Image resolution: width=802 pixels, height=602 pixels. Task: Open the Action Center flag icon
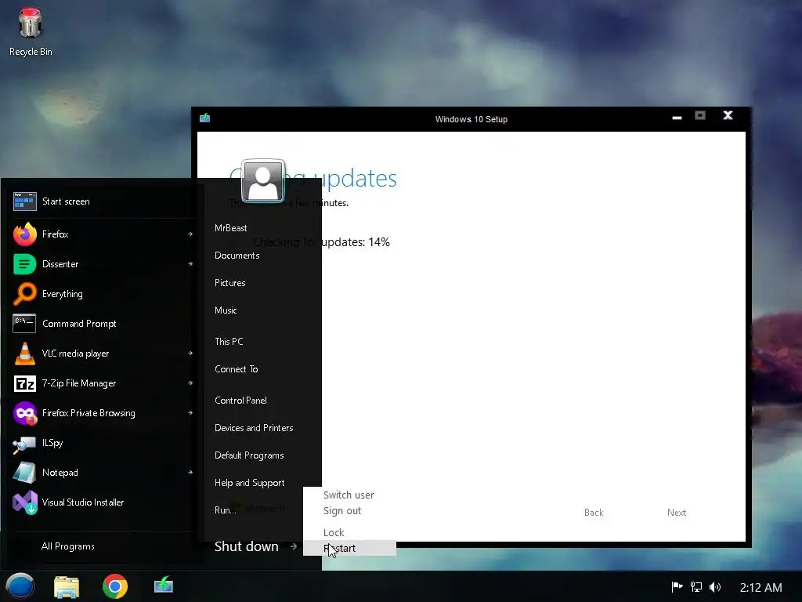[x=677, y=587]
